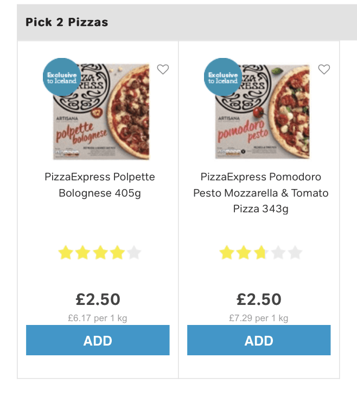Click the £7.29 per 1 kg text
Viewport: 357px width, 397px height.
(x=259, y=318)
